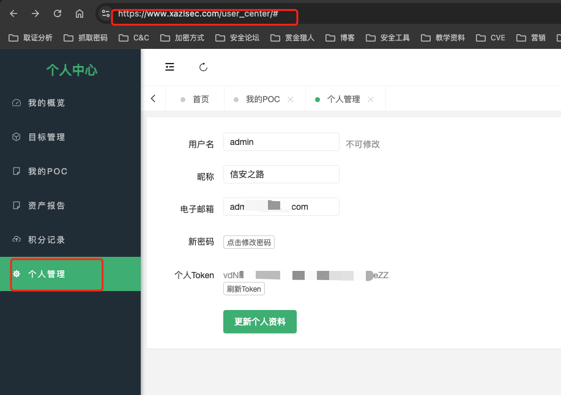Open the 安全论坛 bookmark folder
Image resolution: width=561 pixels, height=395 pixels.
[x=237, y=38]
